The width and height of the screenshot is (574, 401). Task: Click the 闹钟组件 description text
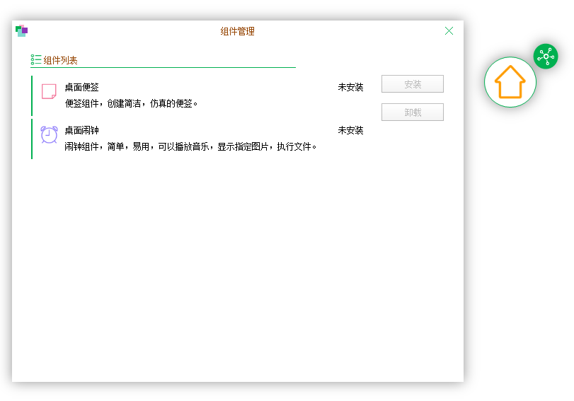190,146
